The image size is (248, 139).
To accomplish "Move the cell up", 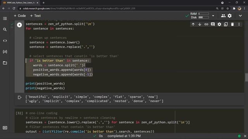I will tap(193, 24).
